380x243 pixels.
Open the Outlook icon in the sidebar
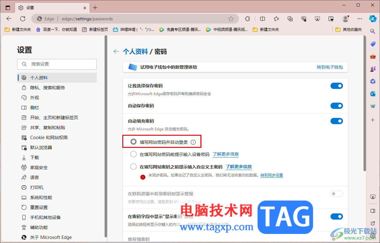click(373, 94)
